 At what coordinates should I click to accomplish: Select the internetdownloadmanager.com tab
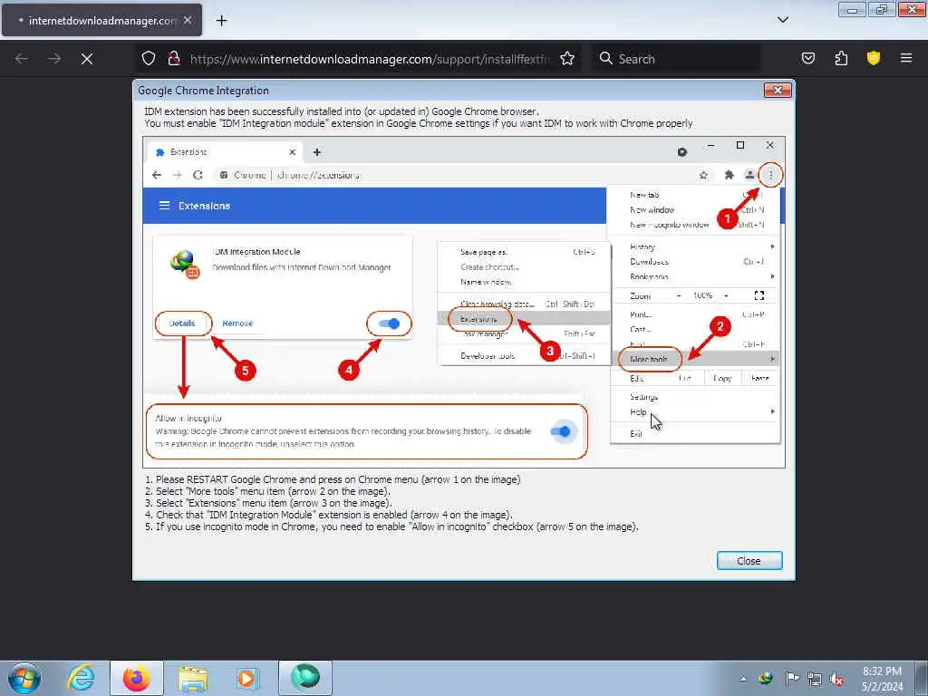101,20
